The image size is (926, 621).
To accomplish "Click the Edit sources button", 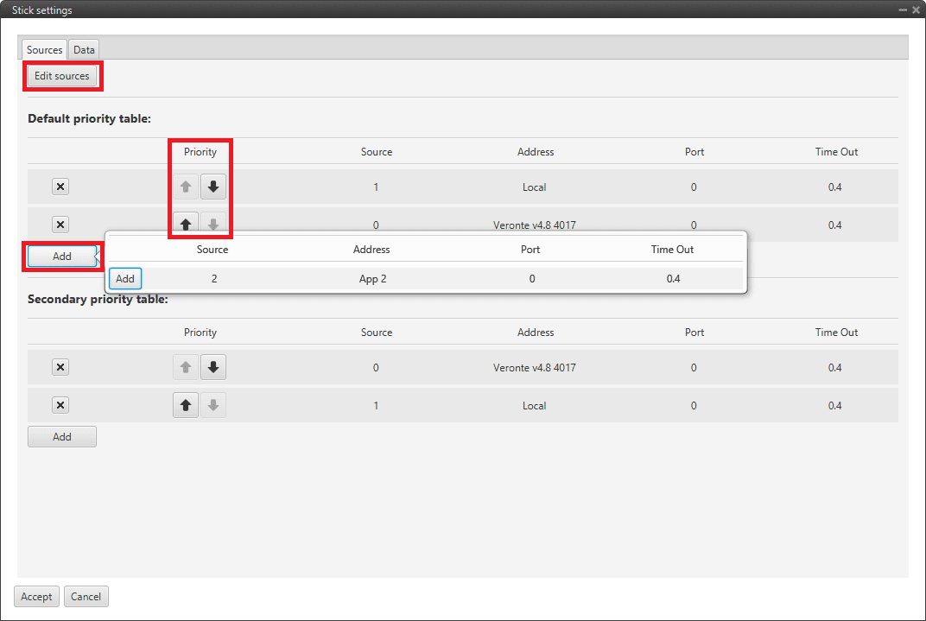I will click(x=61, y=76).
